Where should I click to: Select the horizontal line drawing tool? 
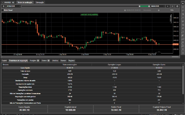(183, 18)
